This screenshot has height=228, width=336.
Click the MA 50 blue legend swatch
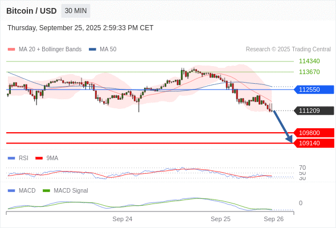coord(92,50)
